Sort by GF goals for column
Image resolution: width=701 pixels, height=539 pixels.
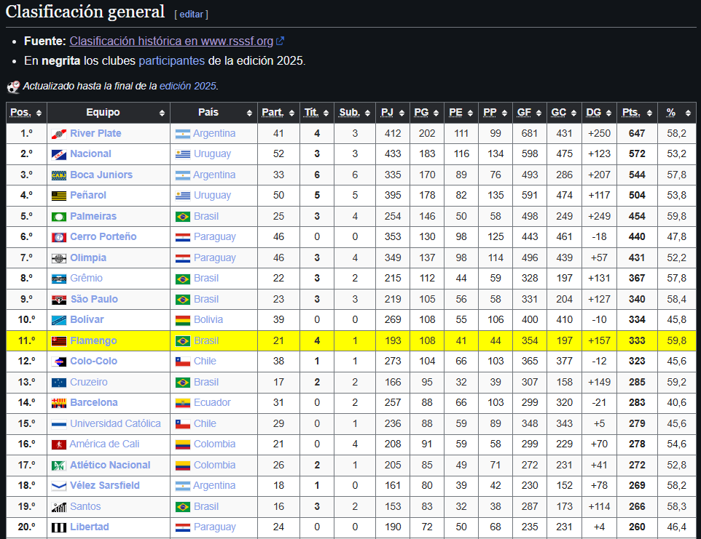coord(529,113)
